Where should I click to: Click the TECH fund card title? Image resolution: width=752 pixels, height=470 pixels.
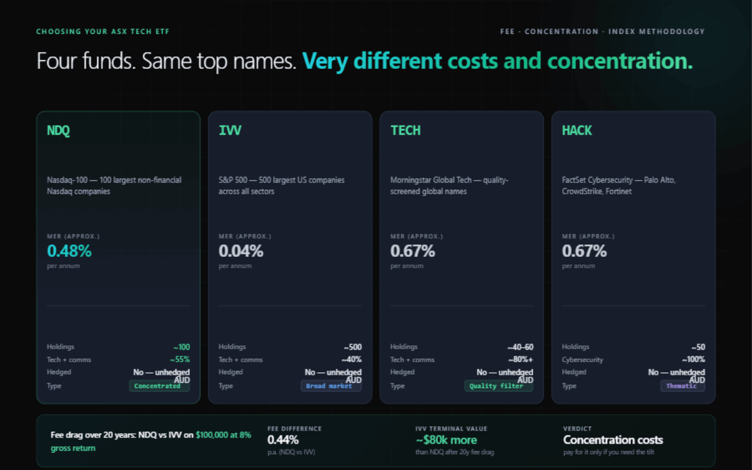405,130
